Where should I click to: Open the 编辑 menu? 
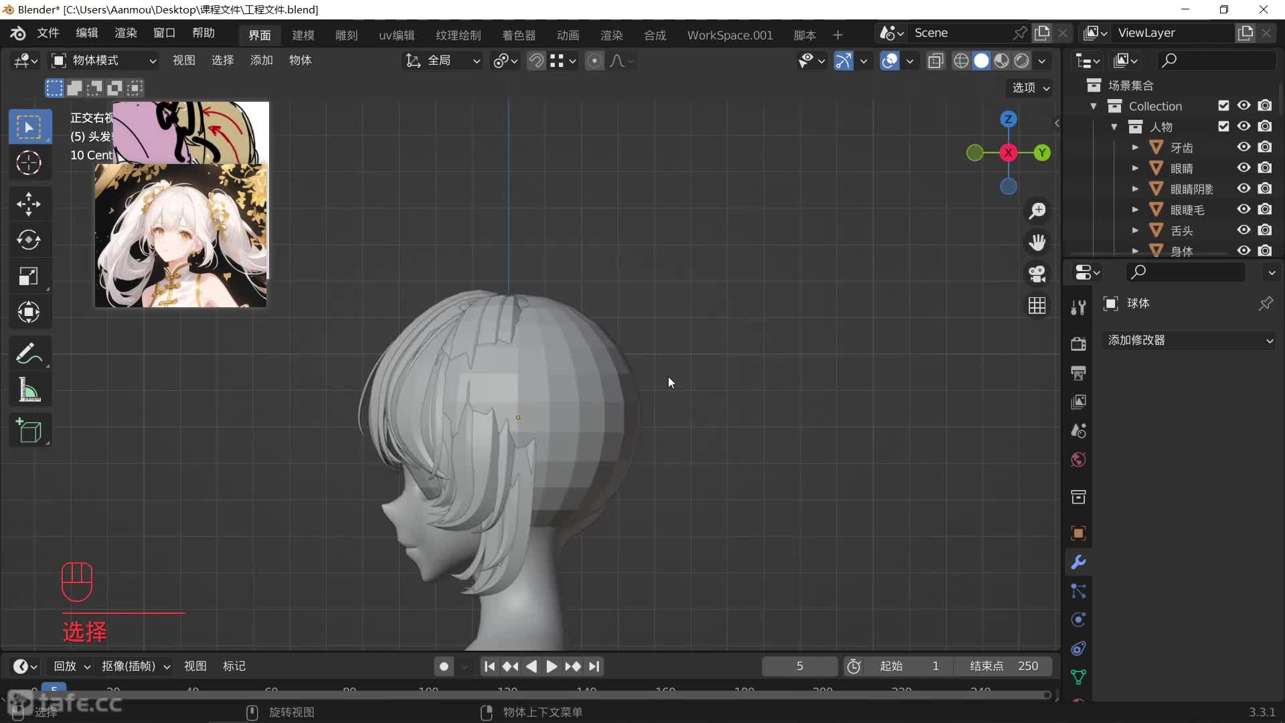tap(87, 33)
